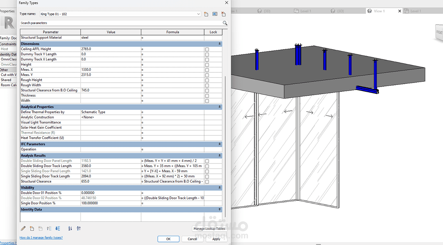Click the Move Parameter Down icon

point(58,228)
